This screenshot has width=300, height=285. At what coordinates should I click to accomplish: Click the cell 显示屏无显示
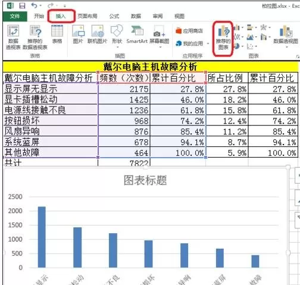point(51,89)
